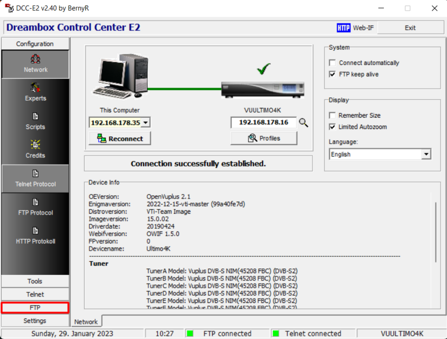Click the VUULTIMO4K IP address field
Image resolution: width=447 pixels, height=339 pixels.
pos(262,122)
